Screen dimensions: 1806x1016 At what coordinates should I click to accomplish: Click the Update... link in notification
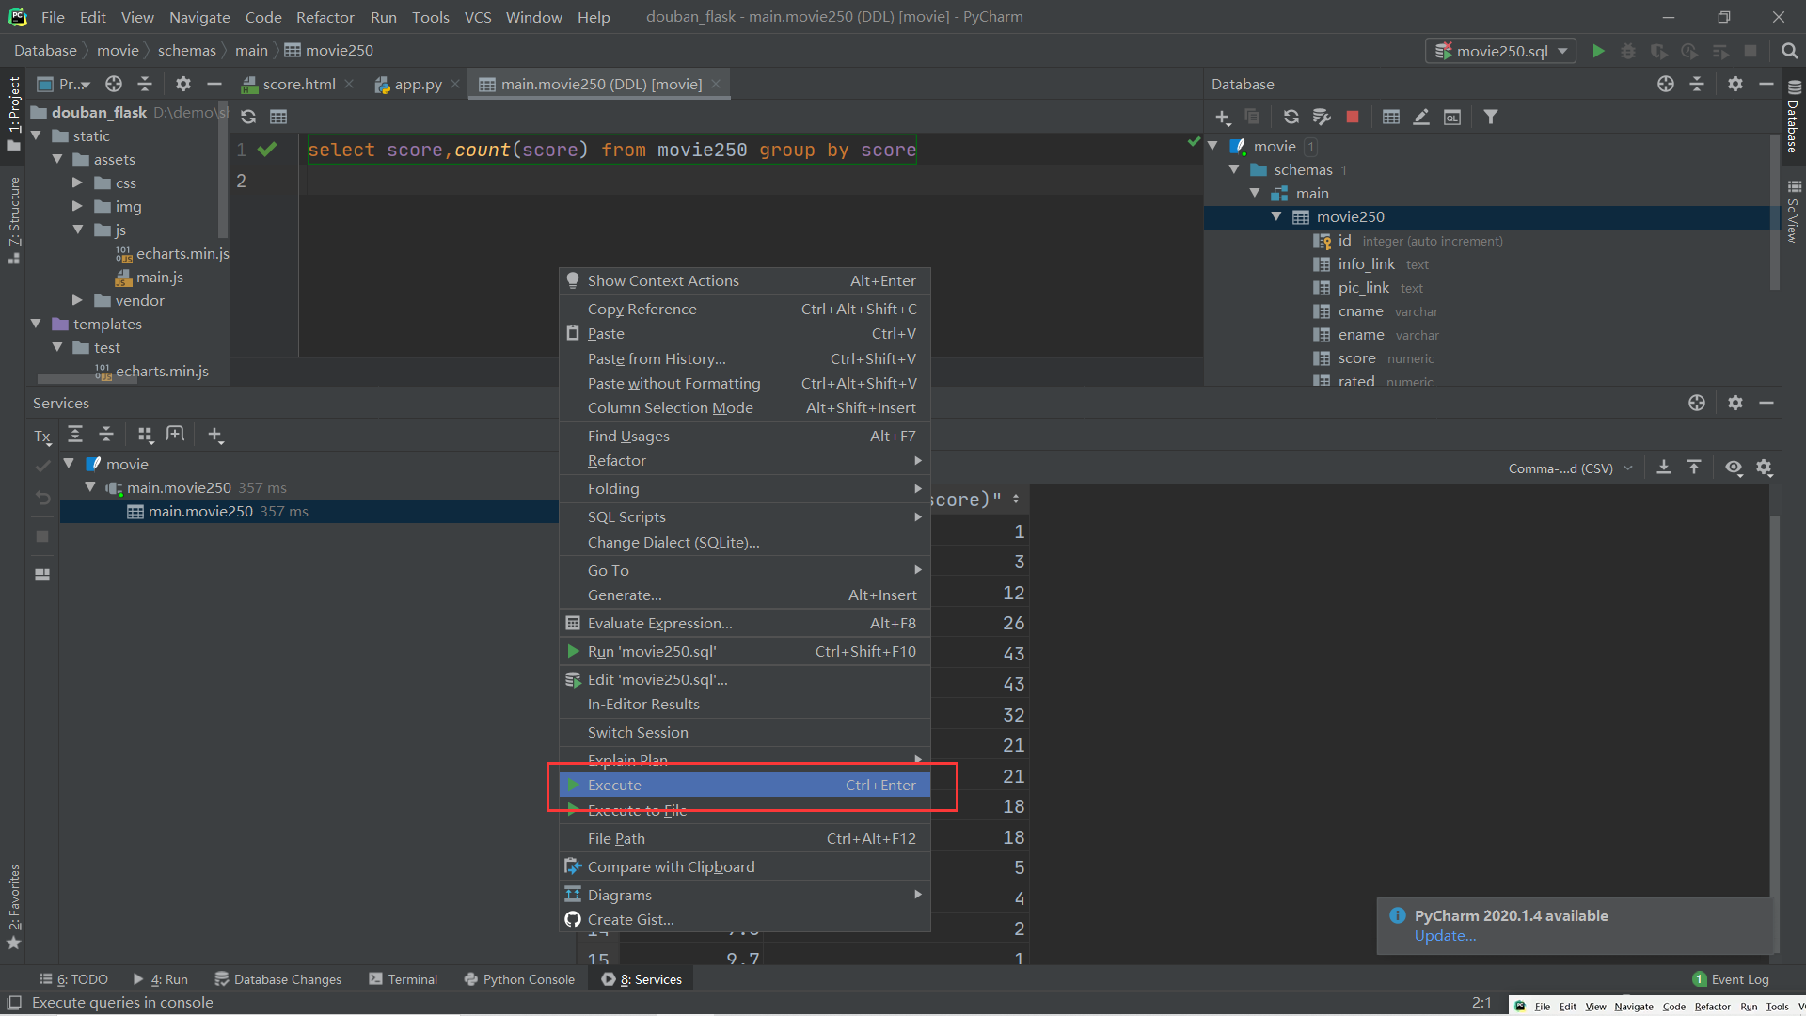[1445, 935]
